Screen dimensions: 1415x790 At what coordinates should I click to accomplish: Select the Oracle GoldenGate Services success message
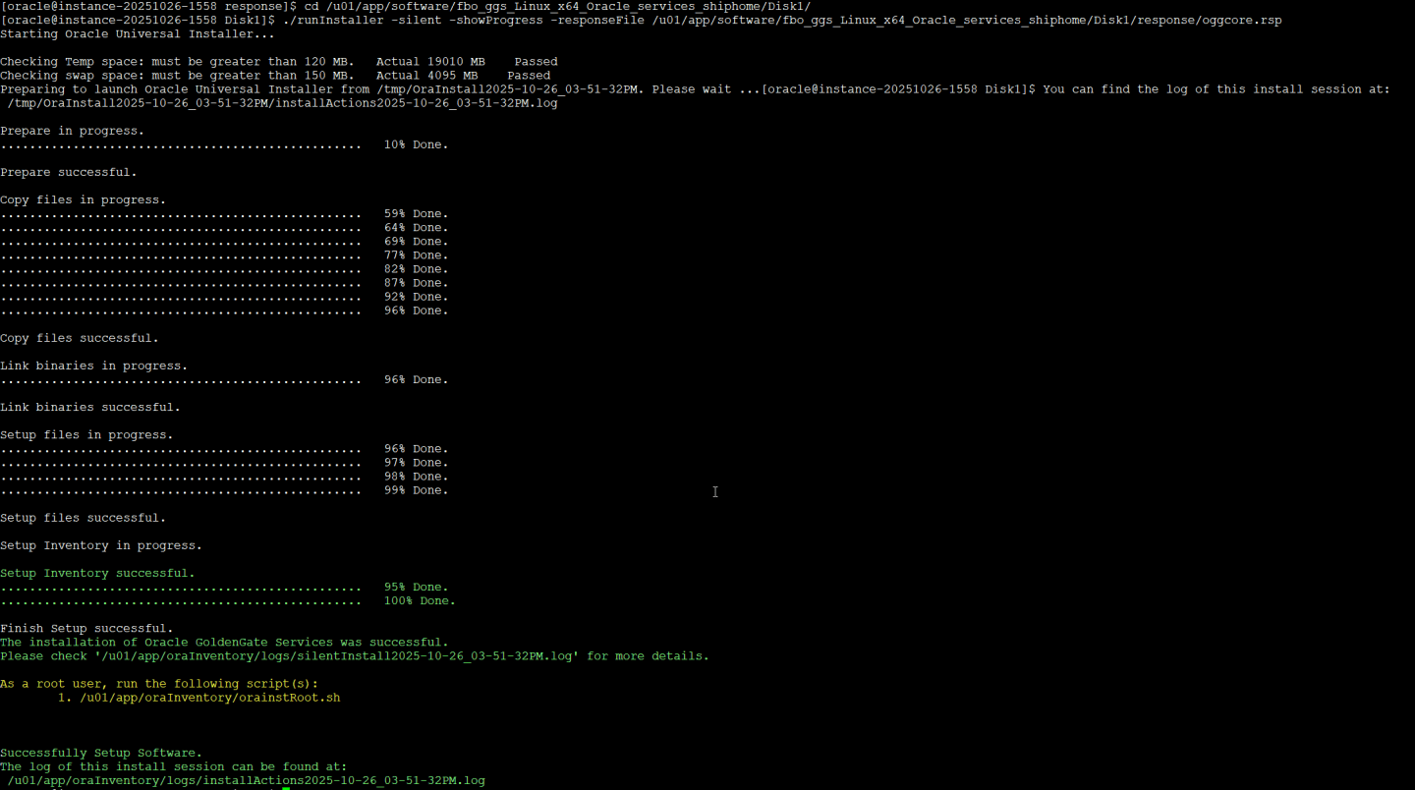tap(224, 642)
